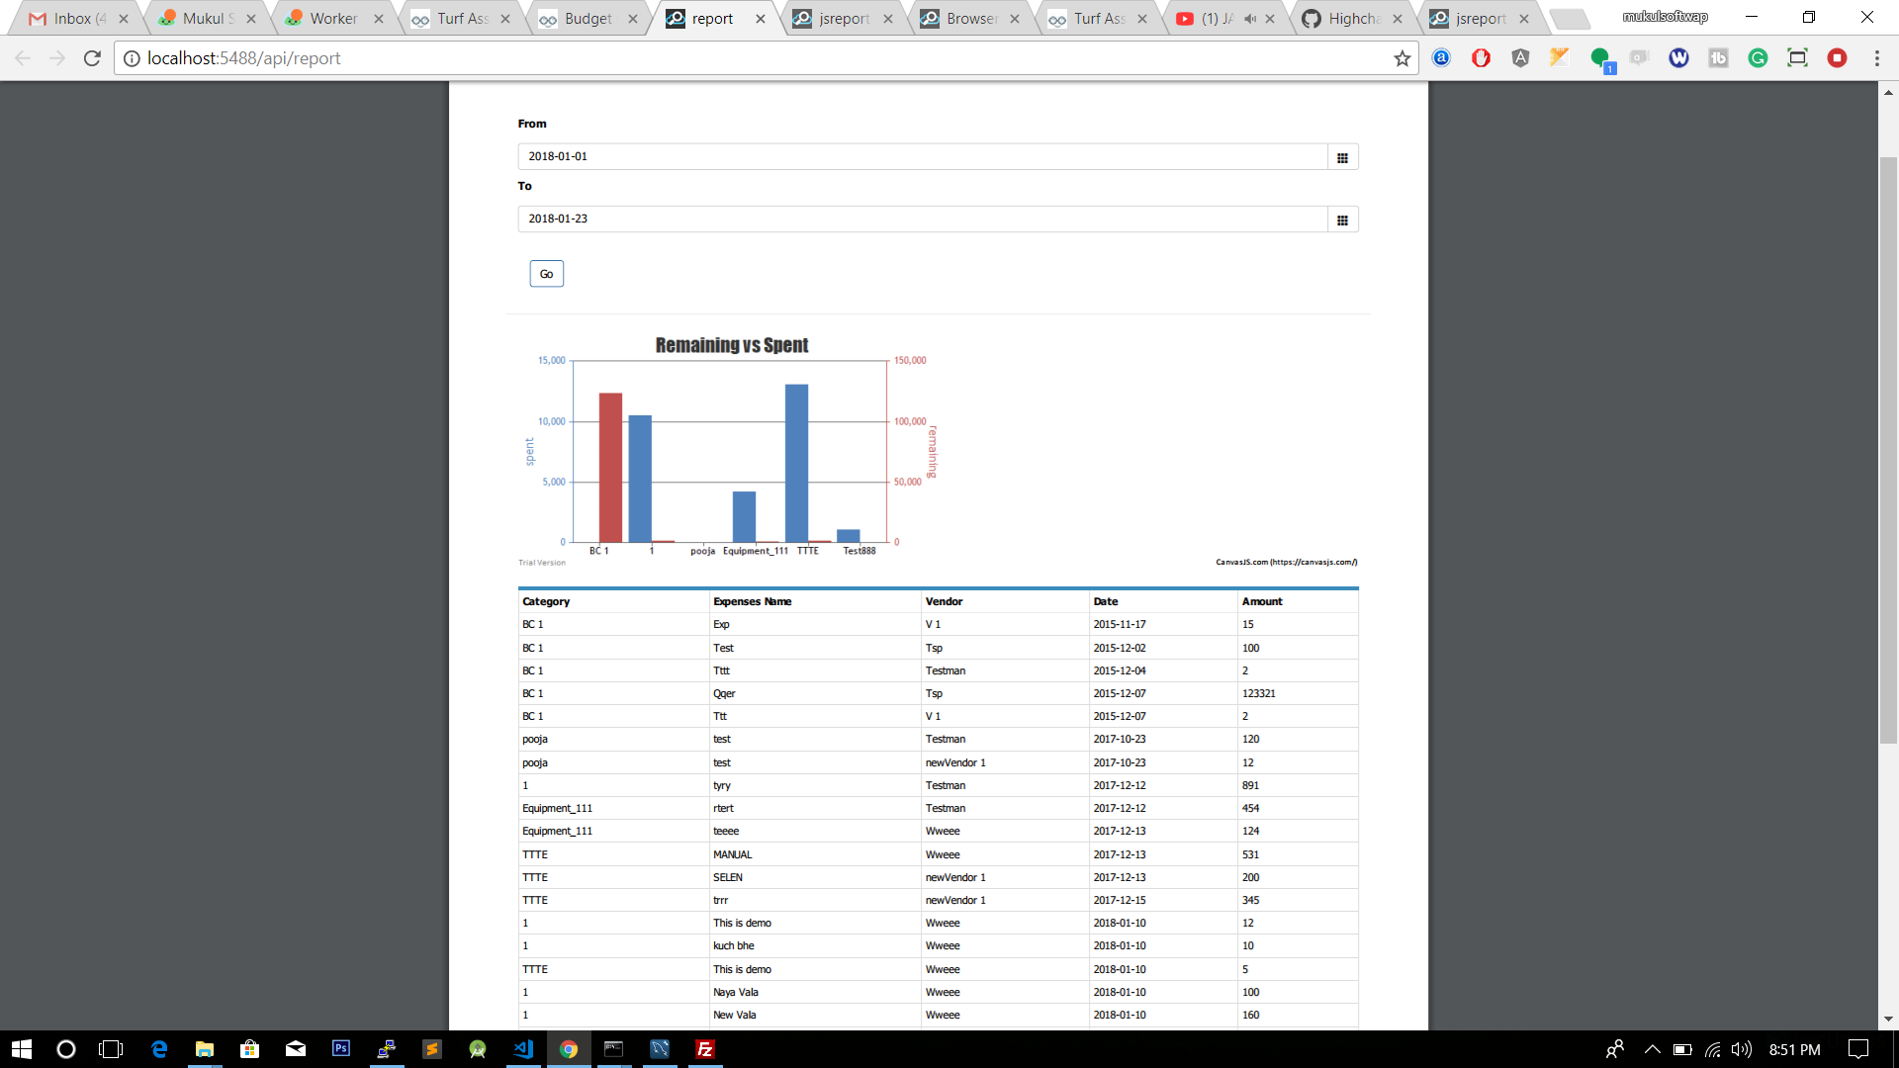Bookmark the current page with the star
Viewport: 1899px width, 1068px height.
[1402, 58]
